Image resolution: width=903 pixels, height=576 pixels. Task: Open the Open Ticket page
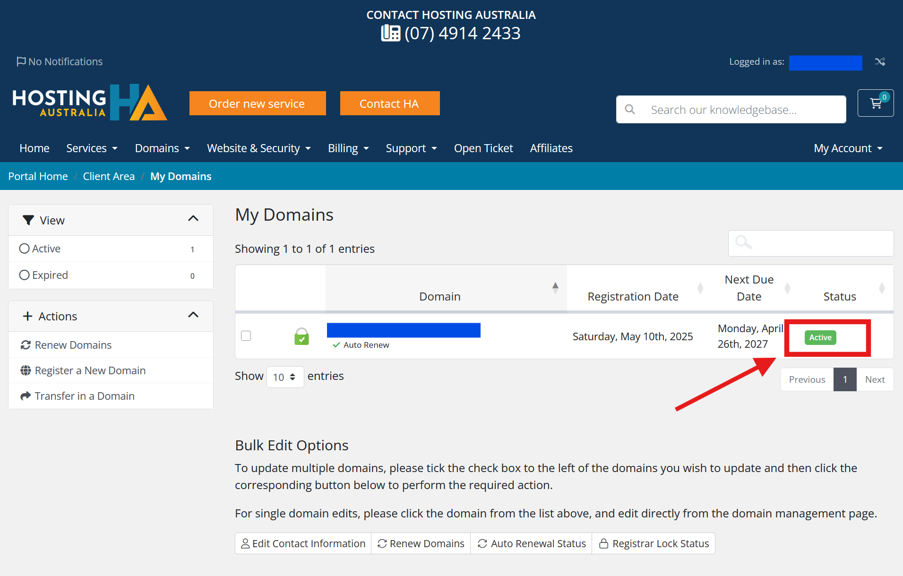click(x=483, y=148)
